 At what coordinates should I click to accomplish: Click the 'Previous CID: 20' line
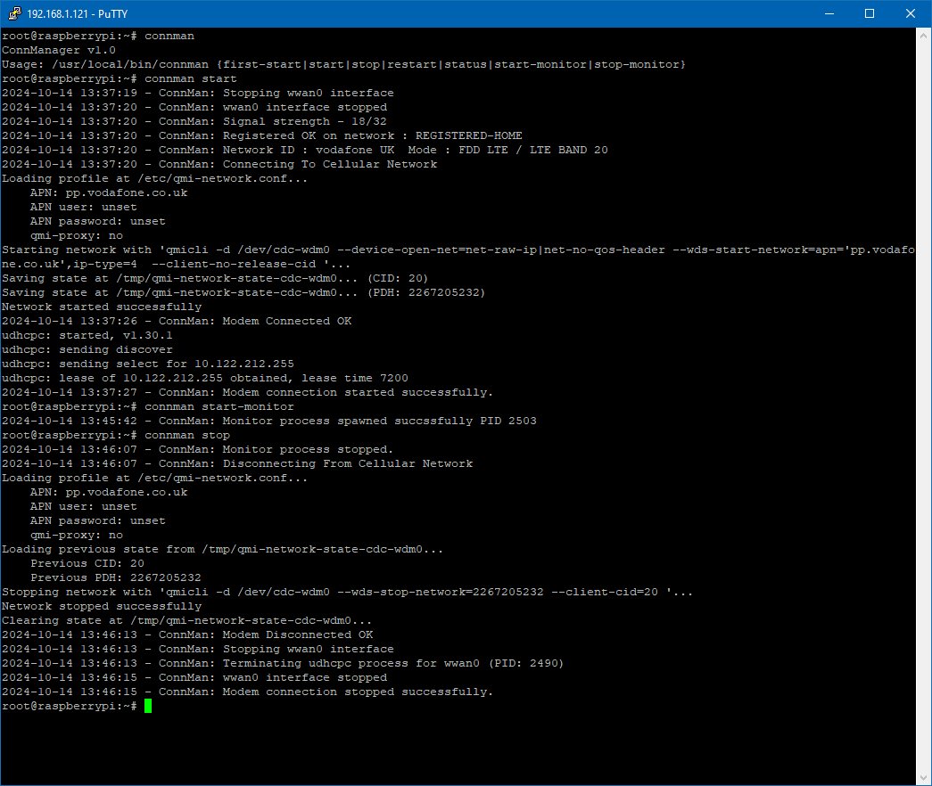(x=87, y=563)
